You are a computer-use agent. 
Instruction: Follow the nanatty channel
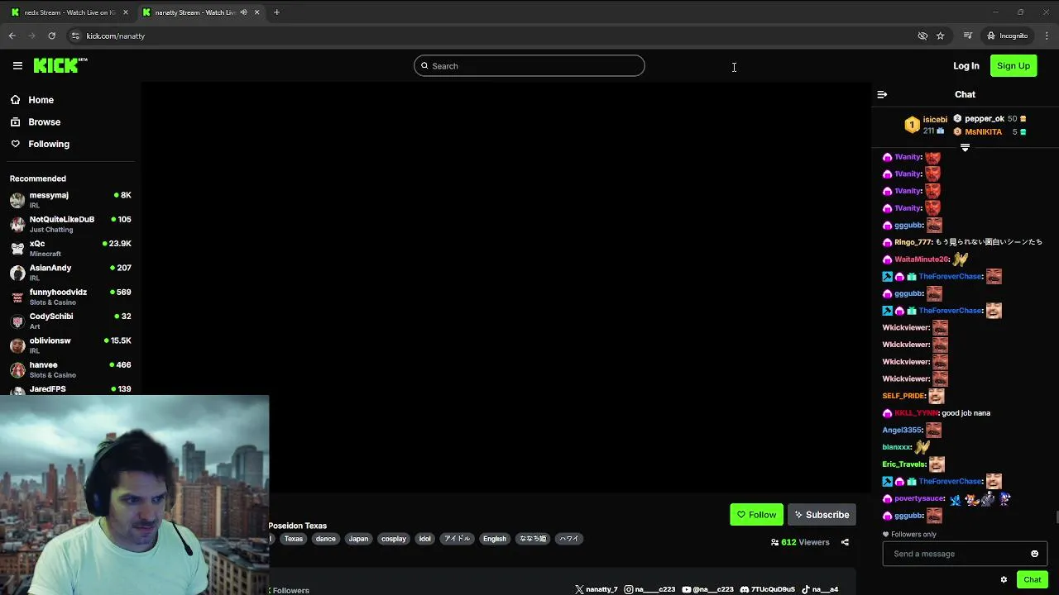(756, 515)
